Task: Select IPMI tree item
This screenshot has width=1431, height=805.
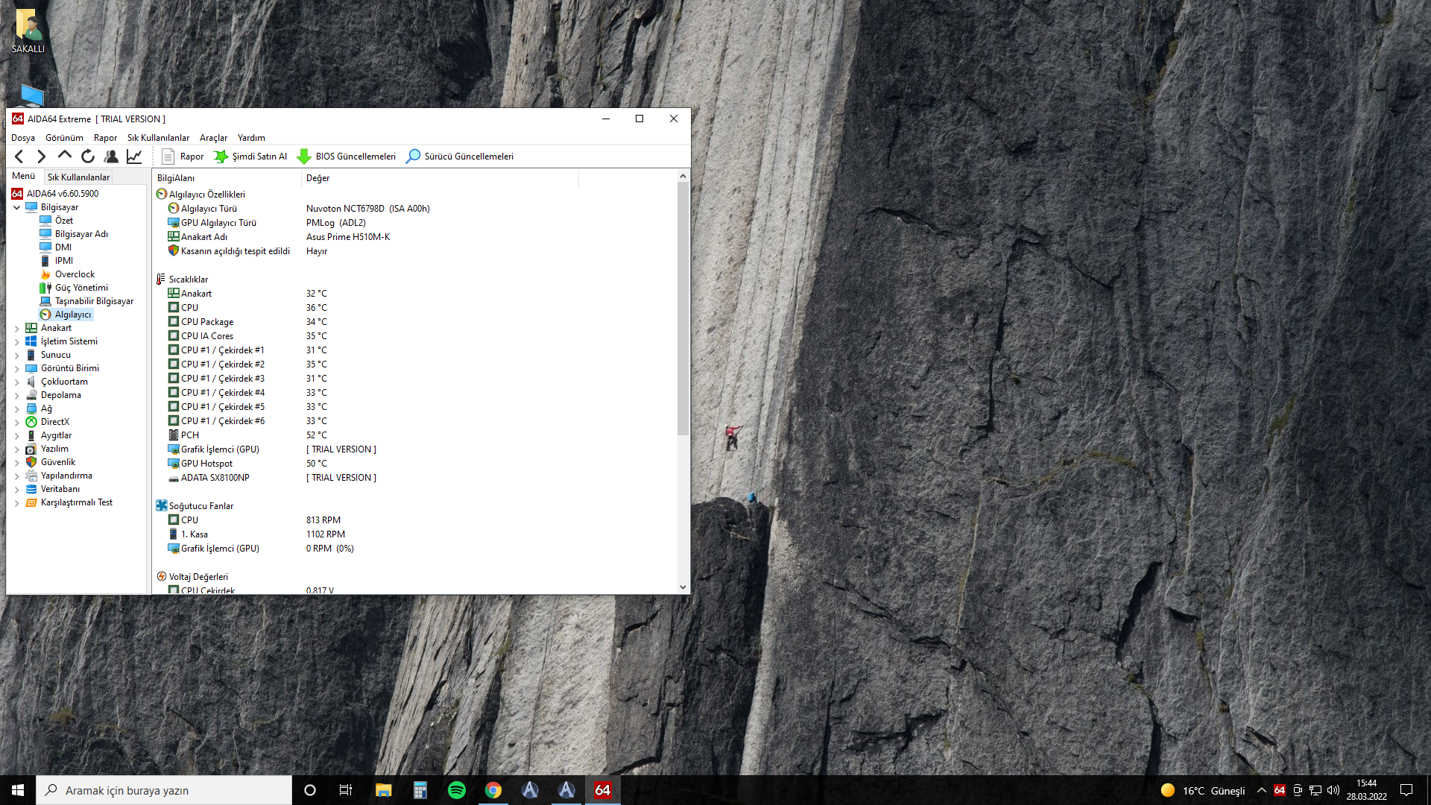Action: click(63, 261)
